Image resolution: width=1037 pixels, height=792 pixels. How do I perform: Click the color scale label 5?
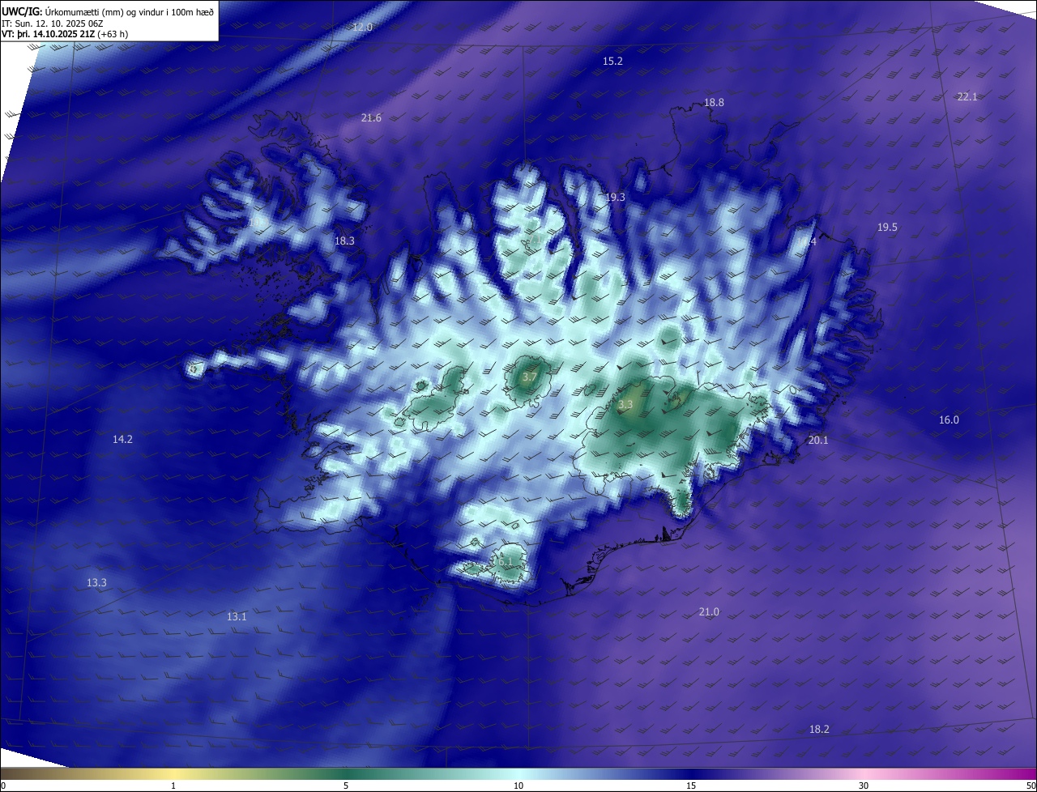pos(346,786)
